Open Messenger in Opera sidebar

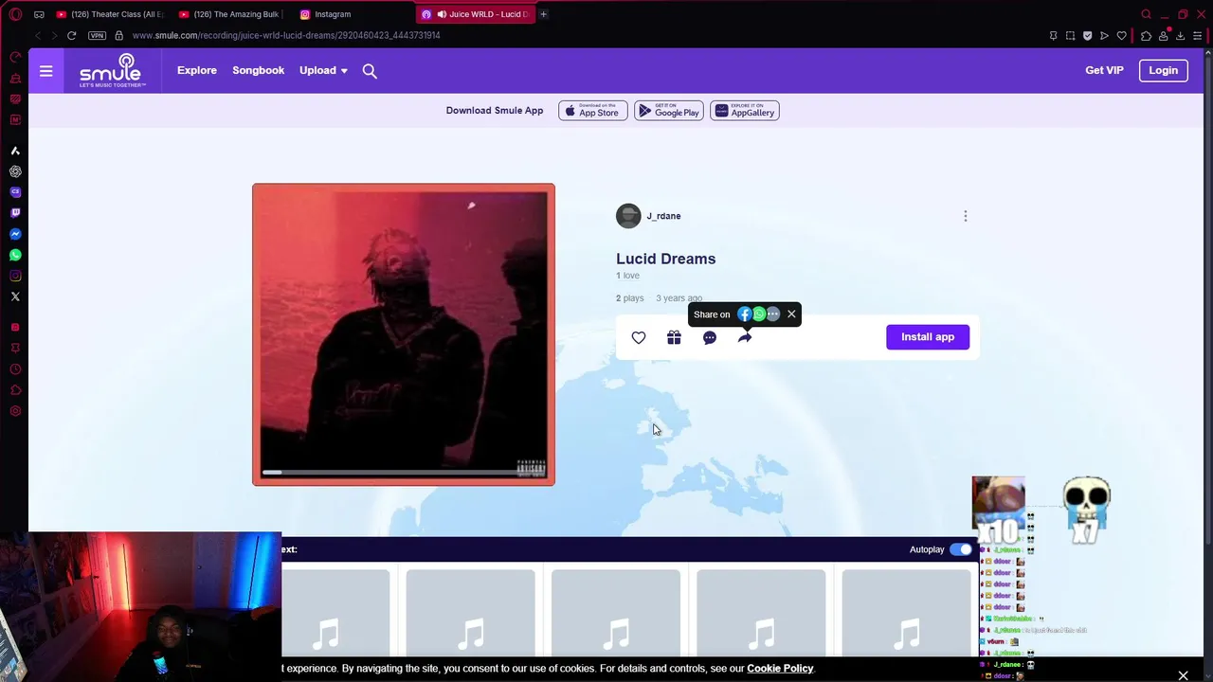pyautogui.click(x=15, y=234)
